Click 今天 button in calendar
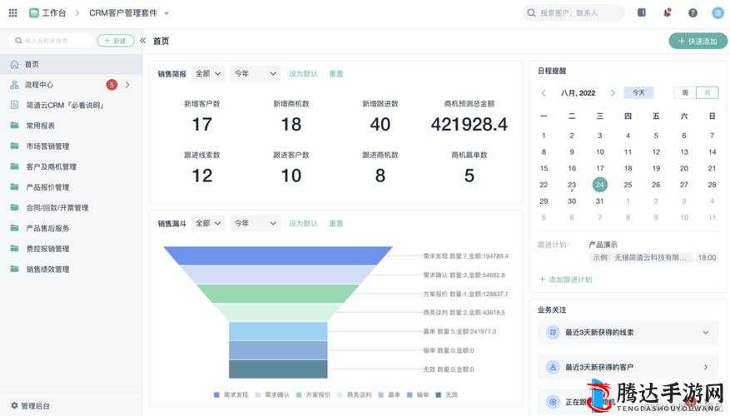730x416 pixels. pyautogui.click(x=638, y=92)
